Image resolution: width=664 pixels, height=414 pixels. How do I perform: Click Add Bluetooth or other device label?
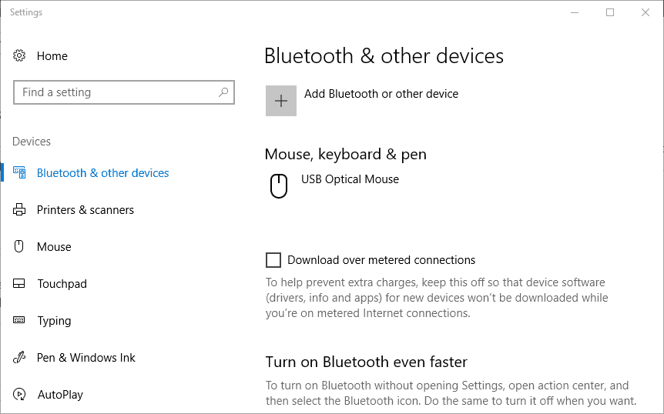381,94
